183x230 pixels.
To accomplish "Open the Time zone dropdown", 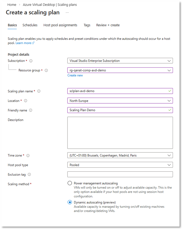I will point(120,155).
